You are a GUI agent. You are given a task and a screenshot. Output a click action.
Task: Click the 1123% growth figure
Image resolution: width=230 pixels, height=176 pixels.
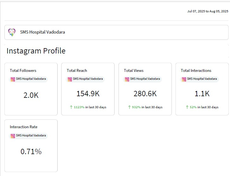(x=79, y=107)
